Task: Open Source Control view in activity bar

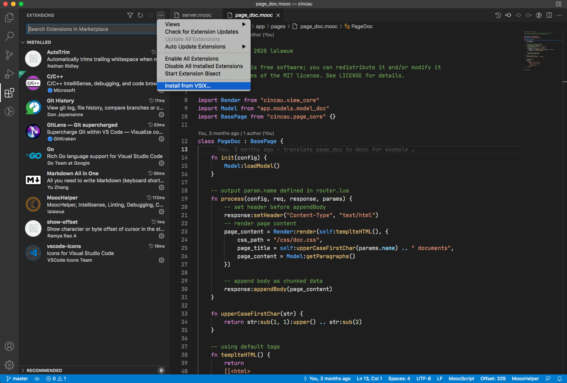Action: click(x=9, y=55)
